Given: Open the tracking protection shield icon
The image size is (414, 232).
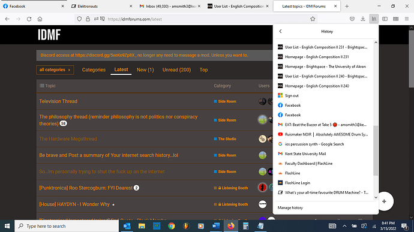Looking at the screenshot, I should (x=79, y=19).
